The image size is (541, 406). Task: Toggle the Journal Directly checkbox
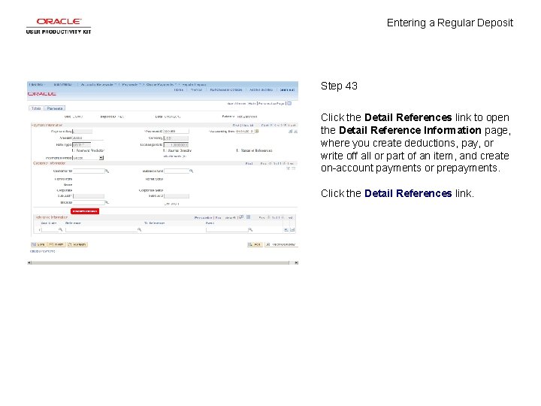(x=165, y=150)
